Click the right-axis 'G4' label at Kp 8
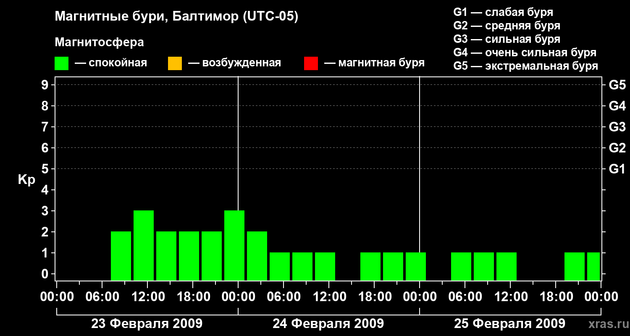The height and width of the screenshot is (336, 630). coord(617,106)
